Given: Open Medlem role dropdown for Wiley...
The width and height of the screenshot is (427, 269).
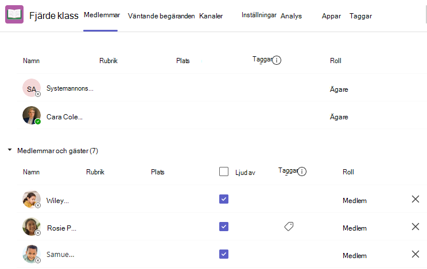Looking at the screenshot, I should point(355,201).
